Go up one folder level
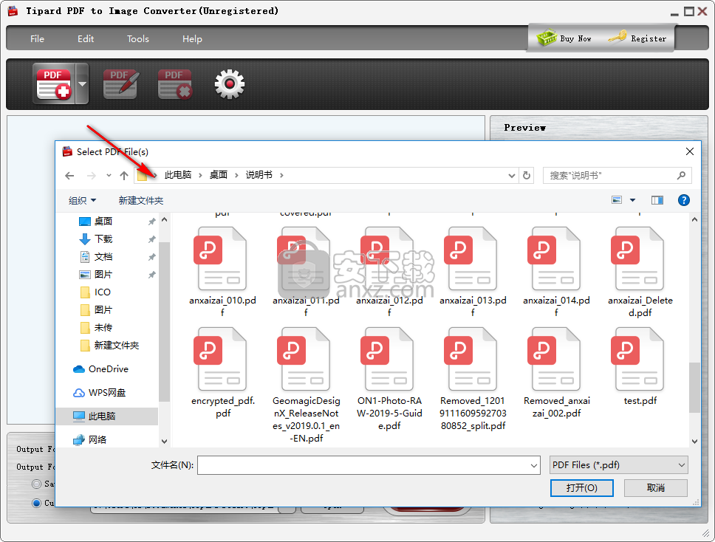The height and width of the screenshot is (542, 715). tap(124, 176)
